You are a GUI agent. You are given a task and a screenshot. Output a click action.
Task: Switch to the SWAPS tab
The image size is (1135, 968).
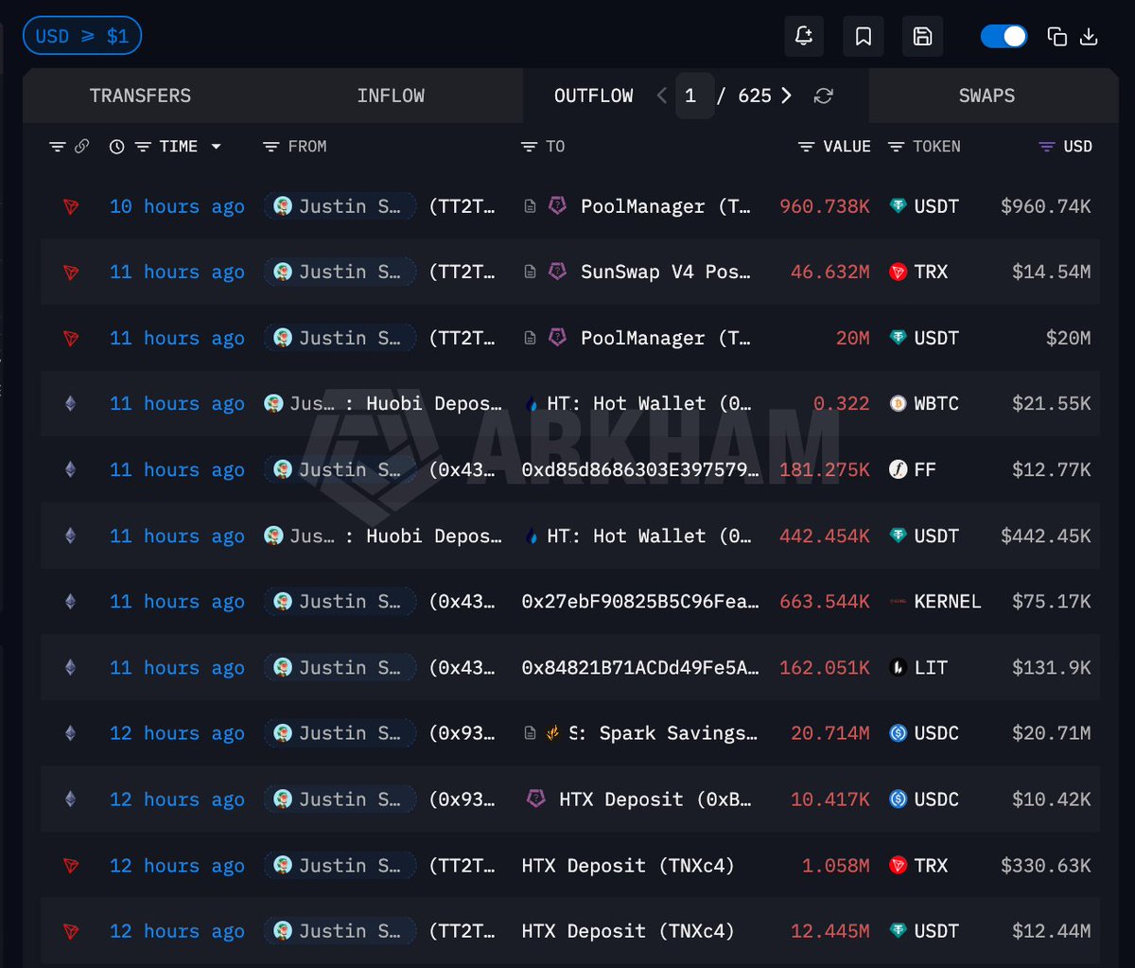click(x=987, y=96)
